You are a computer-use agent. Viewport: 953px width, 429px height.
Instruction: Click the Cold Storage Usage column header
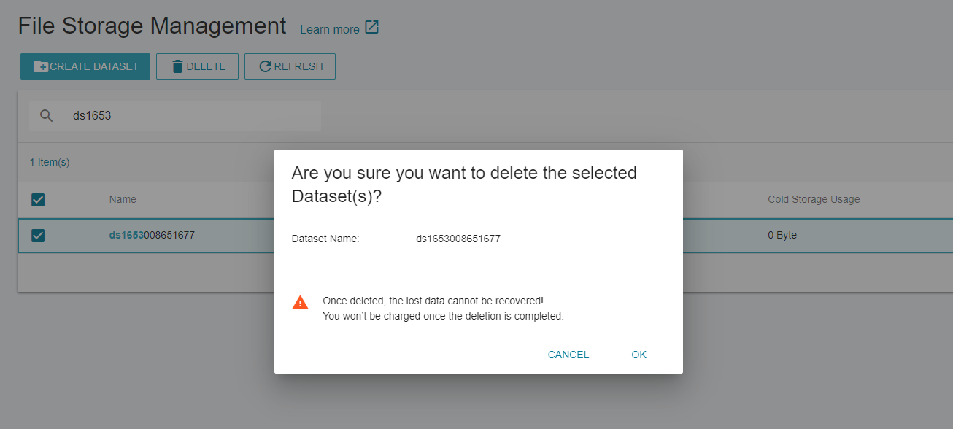coord(814,199)
